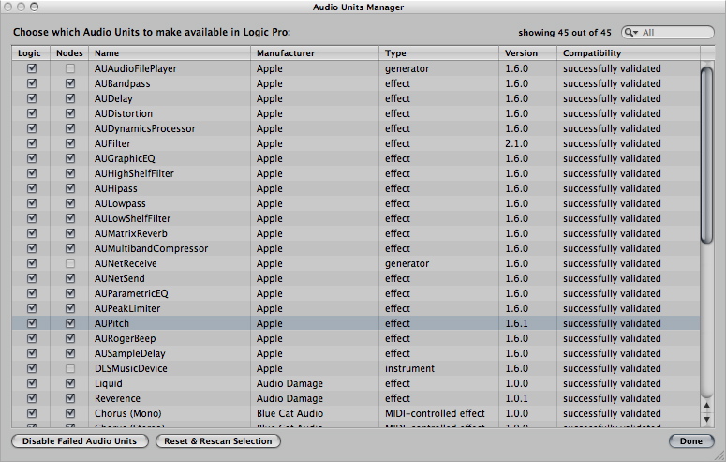This screenshot has width=726, height=462.
Task: Toggle Nodes checkbox for AUHighShelfFilter
Action: tap(70, 173)
